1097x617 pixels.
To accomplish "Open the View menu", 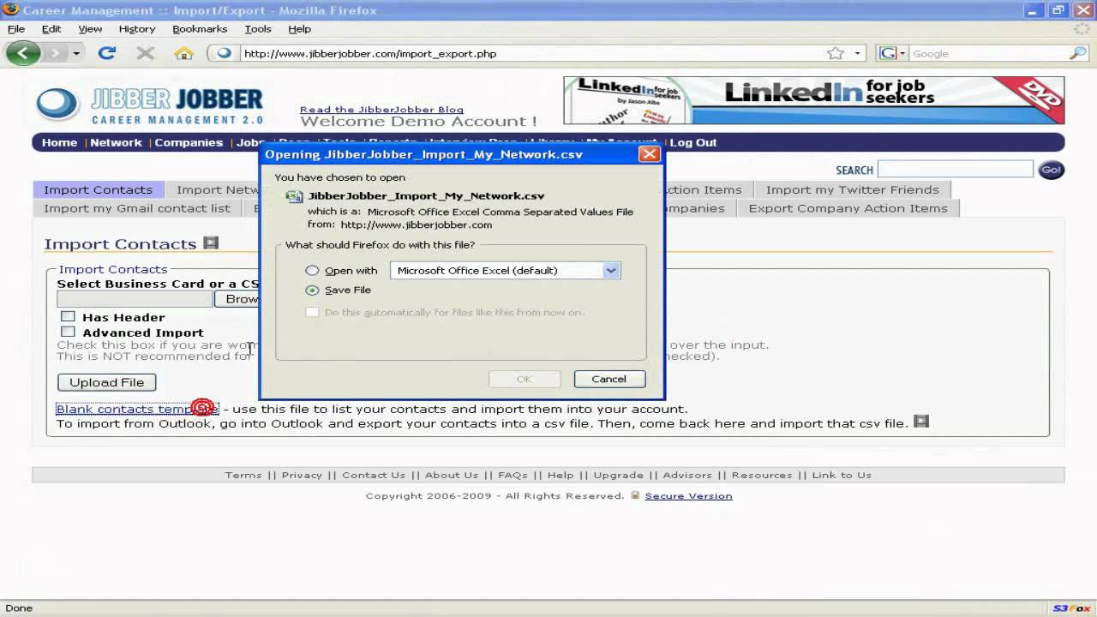I will (x=90, y=28).
